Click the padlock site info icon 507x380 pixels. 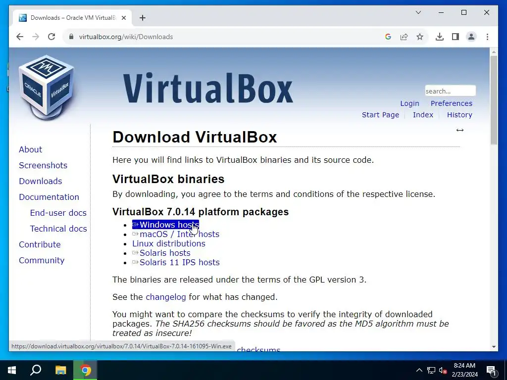coord(71,37)
